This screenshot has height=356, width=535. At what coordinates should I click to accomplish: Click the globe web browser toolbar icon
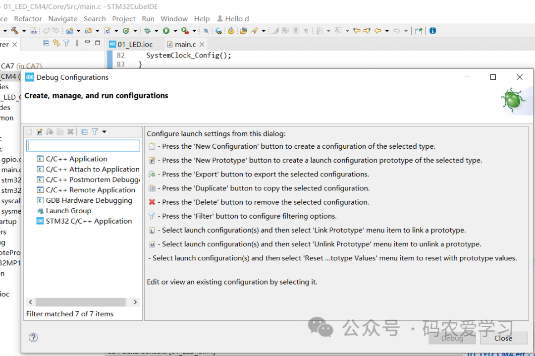[219, 31]
